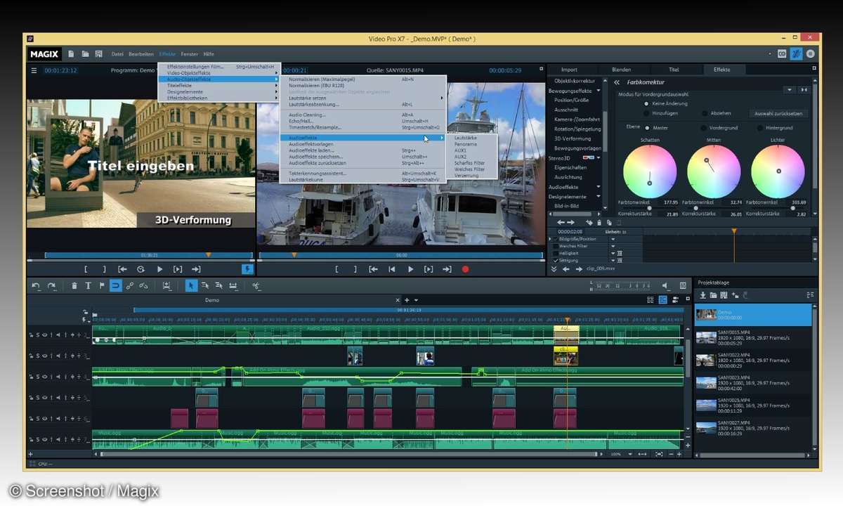Open the Bearbeiten menu

click(141, 53)
